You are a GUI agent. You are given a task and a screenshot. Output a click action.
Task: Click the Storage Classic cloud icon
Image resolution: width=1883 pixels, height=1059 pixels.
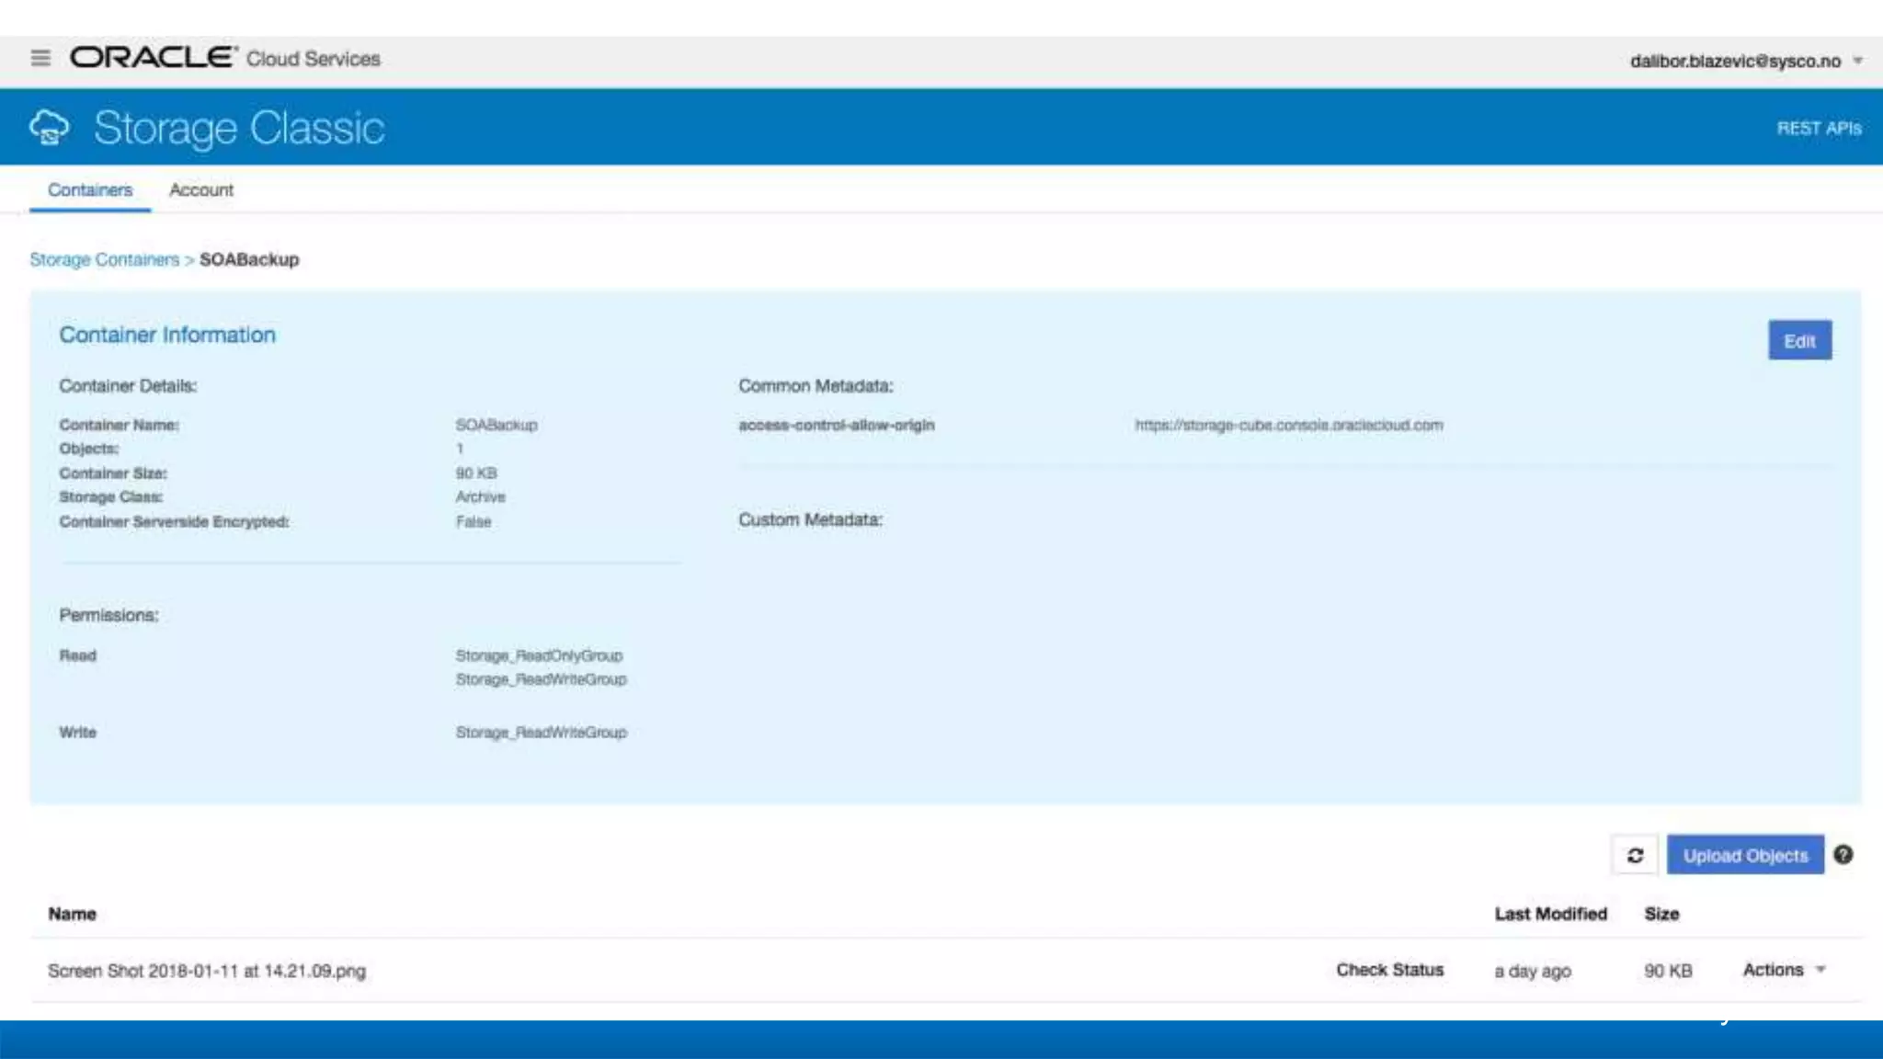pyautogui.click(x=49, y=128)
